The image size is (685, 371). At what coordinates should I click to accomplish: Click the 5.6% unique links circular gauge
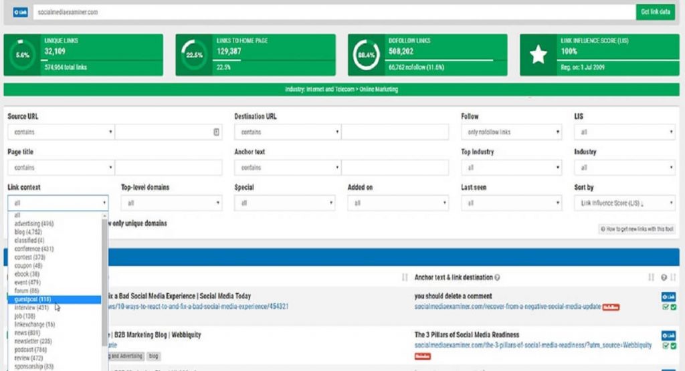[22, 55]
